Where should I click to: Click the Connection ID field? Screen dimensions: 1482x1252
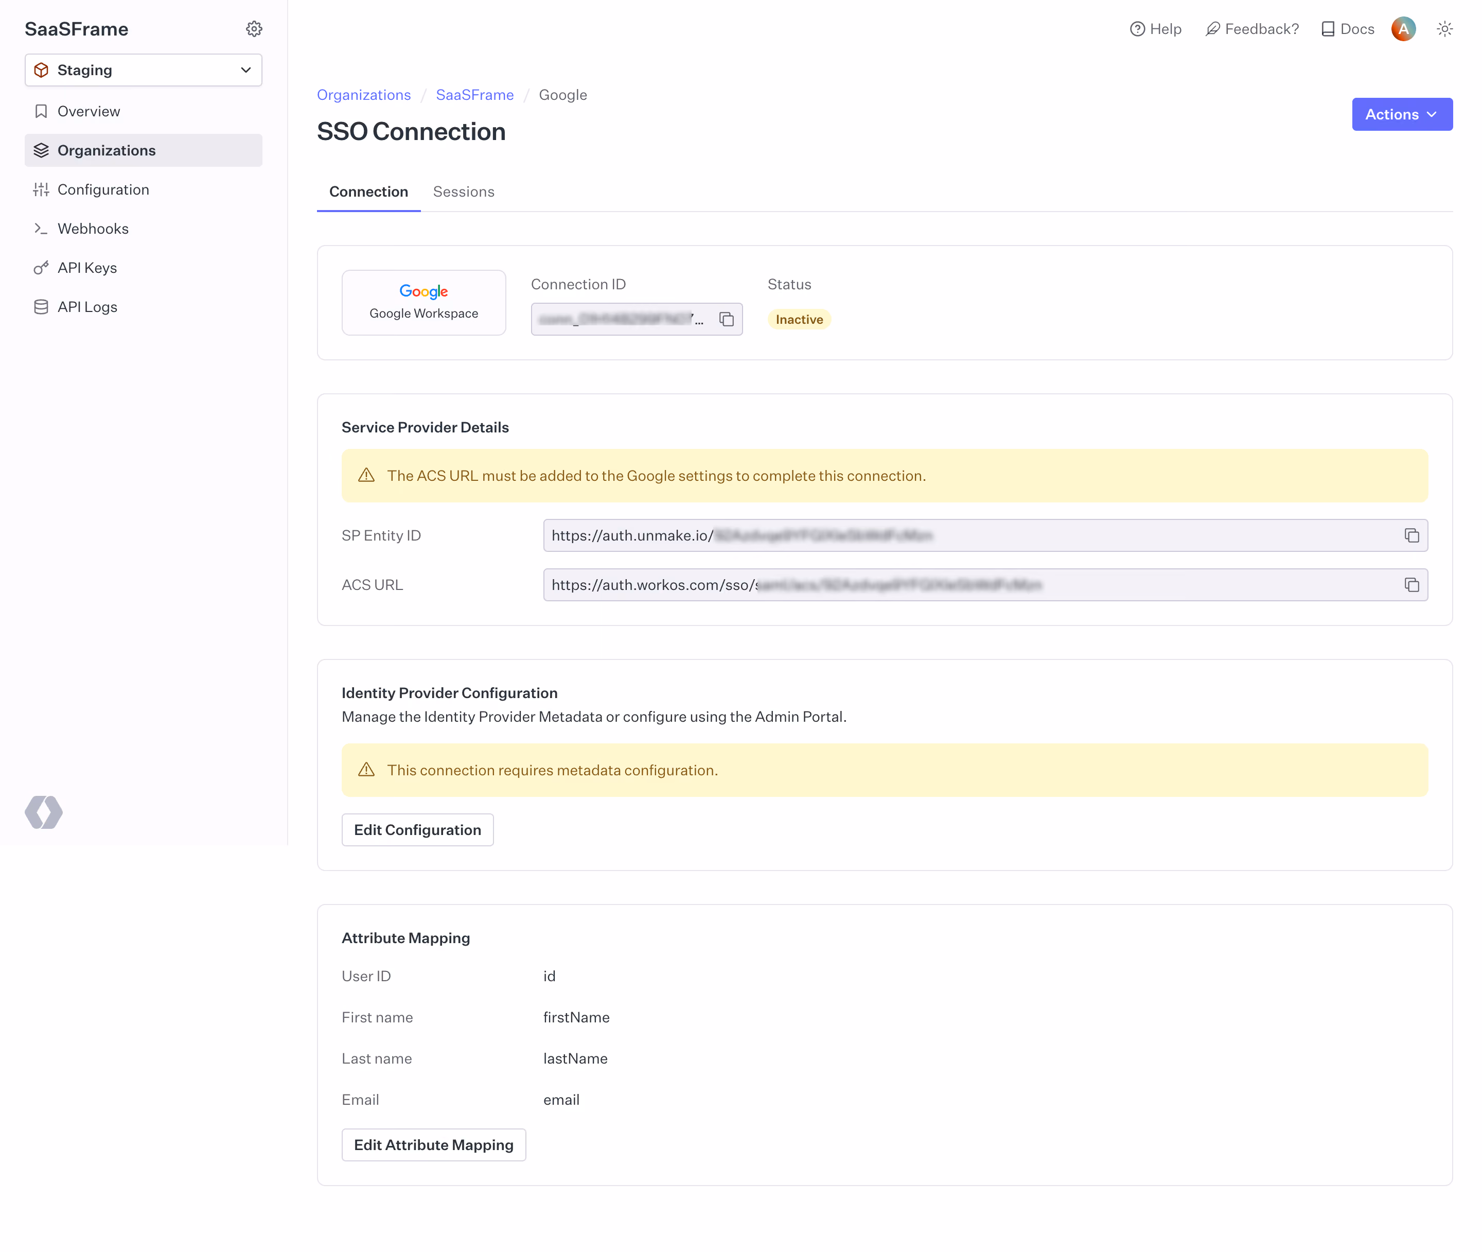tap(637, 319)
